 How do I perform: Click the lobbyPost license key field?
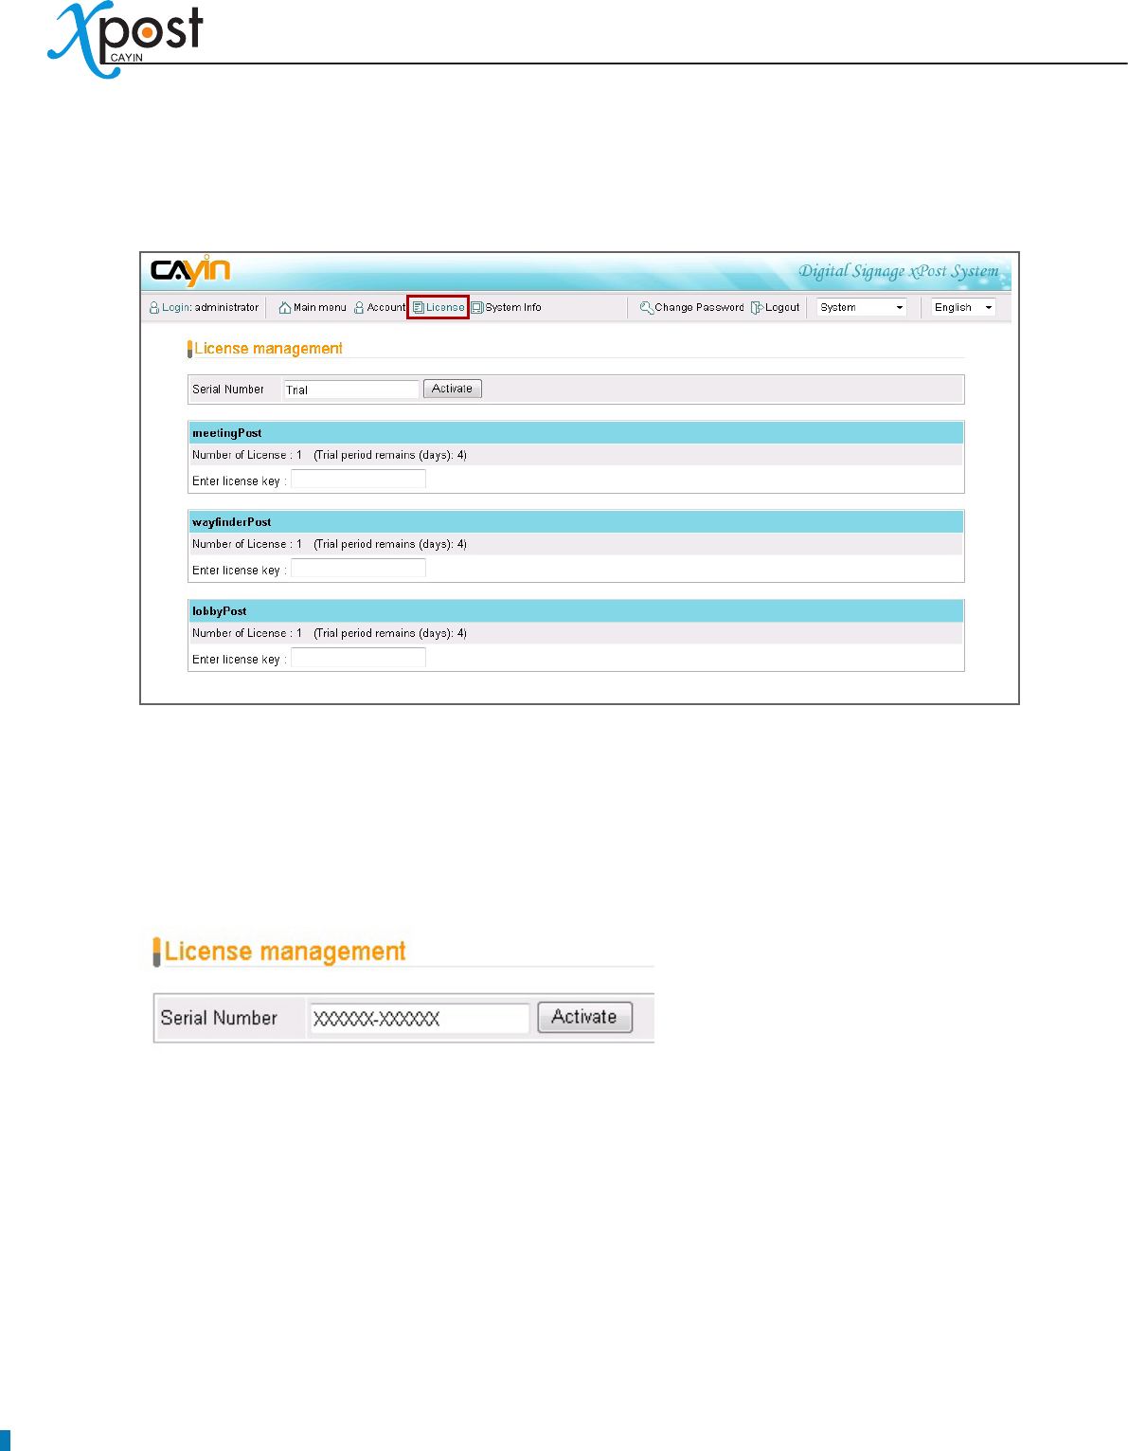358,658
